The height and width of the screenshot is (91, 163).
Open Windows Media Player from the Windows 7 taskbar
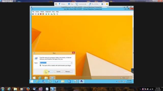click(x=21, y=89)
